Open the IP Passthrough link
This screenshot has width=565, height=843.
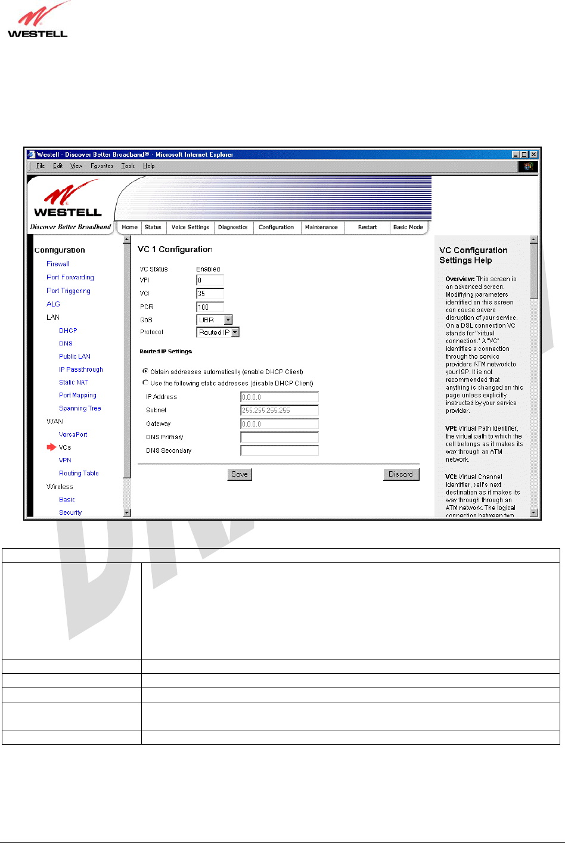(81, 369)
